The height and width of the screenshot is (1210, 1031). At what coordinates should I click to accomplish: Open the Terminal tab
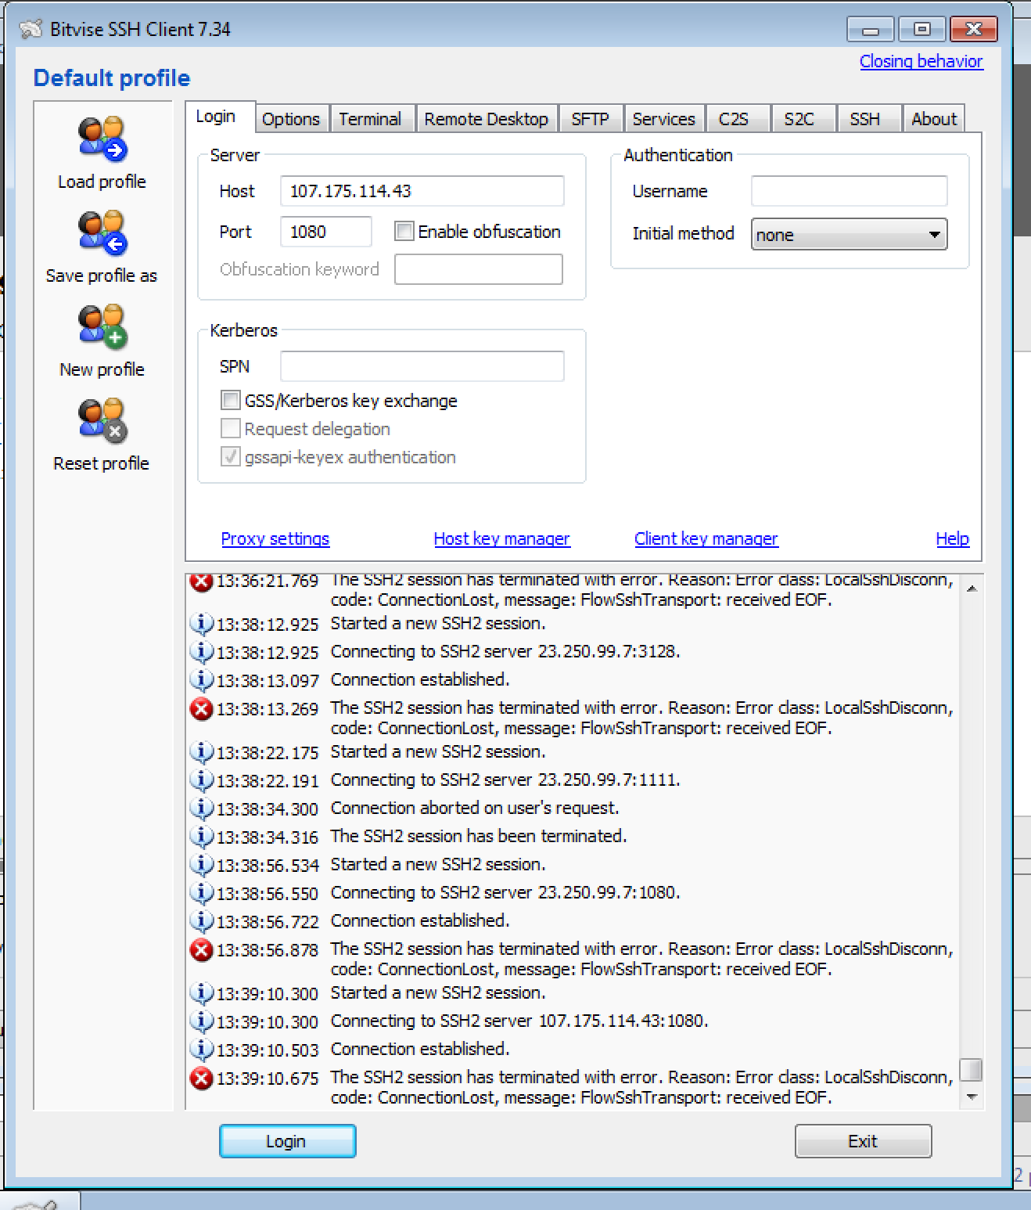[370, 119]
